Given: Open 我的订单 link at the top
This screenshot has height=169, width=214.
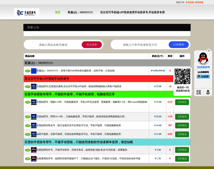Looking at the screenshot, I should 180,2.
